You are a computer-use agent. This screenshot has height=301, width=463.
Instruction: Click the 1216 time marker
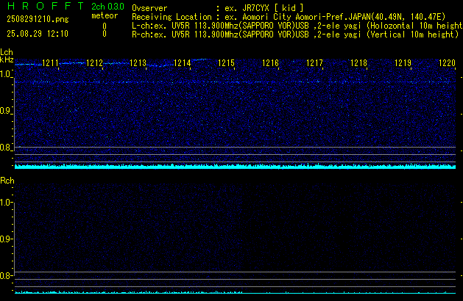270,63
